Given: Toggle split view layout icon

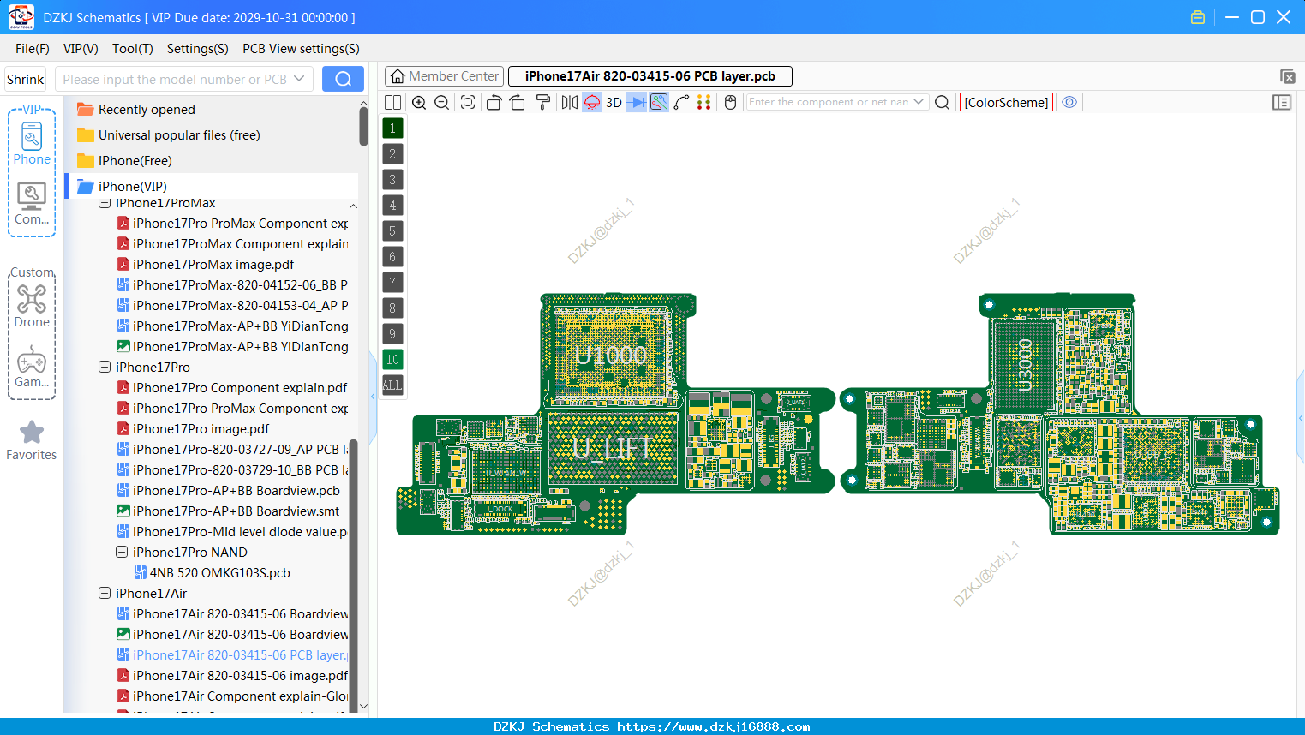Looking at the screenshot, I should click(392, 102).
